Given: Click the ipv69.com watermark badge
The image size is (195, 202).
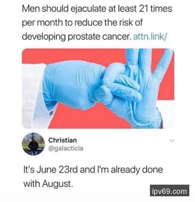Looking at the screenshot, I should (x=169, y=190).
